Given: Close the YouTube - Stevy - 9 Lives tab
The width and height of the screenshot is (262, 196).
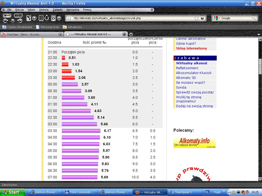Looking at the screenshot, I should pos(60,34).
